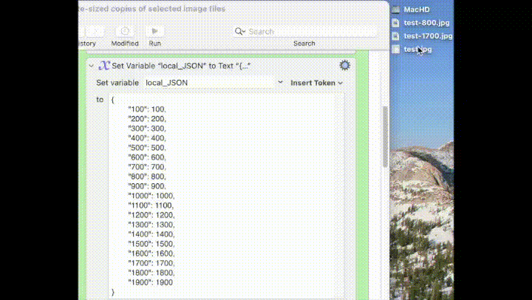
Task: Click the Search label under toolbar
Action: coord(304,44)
